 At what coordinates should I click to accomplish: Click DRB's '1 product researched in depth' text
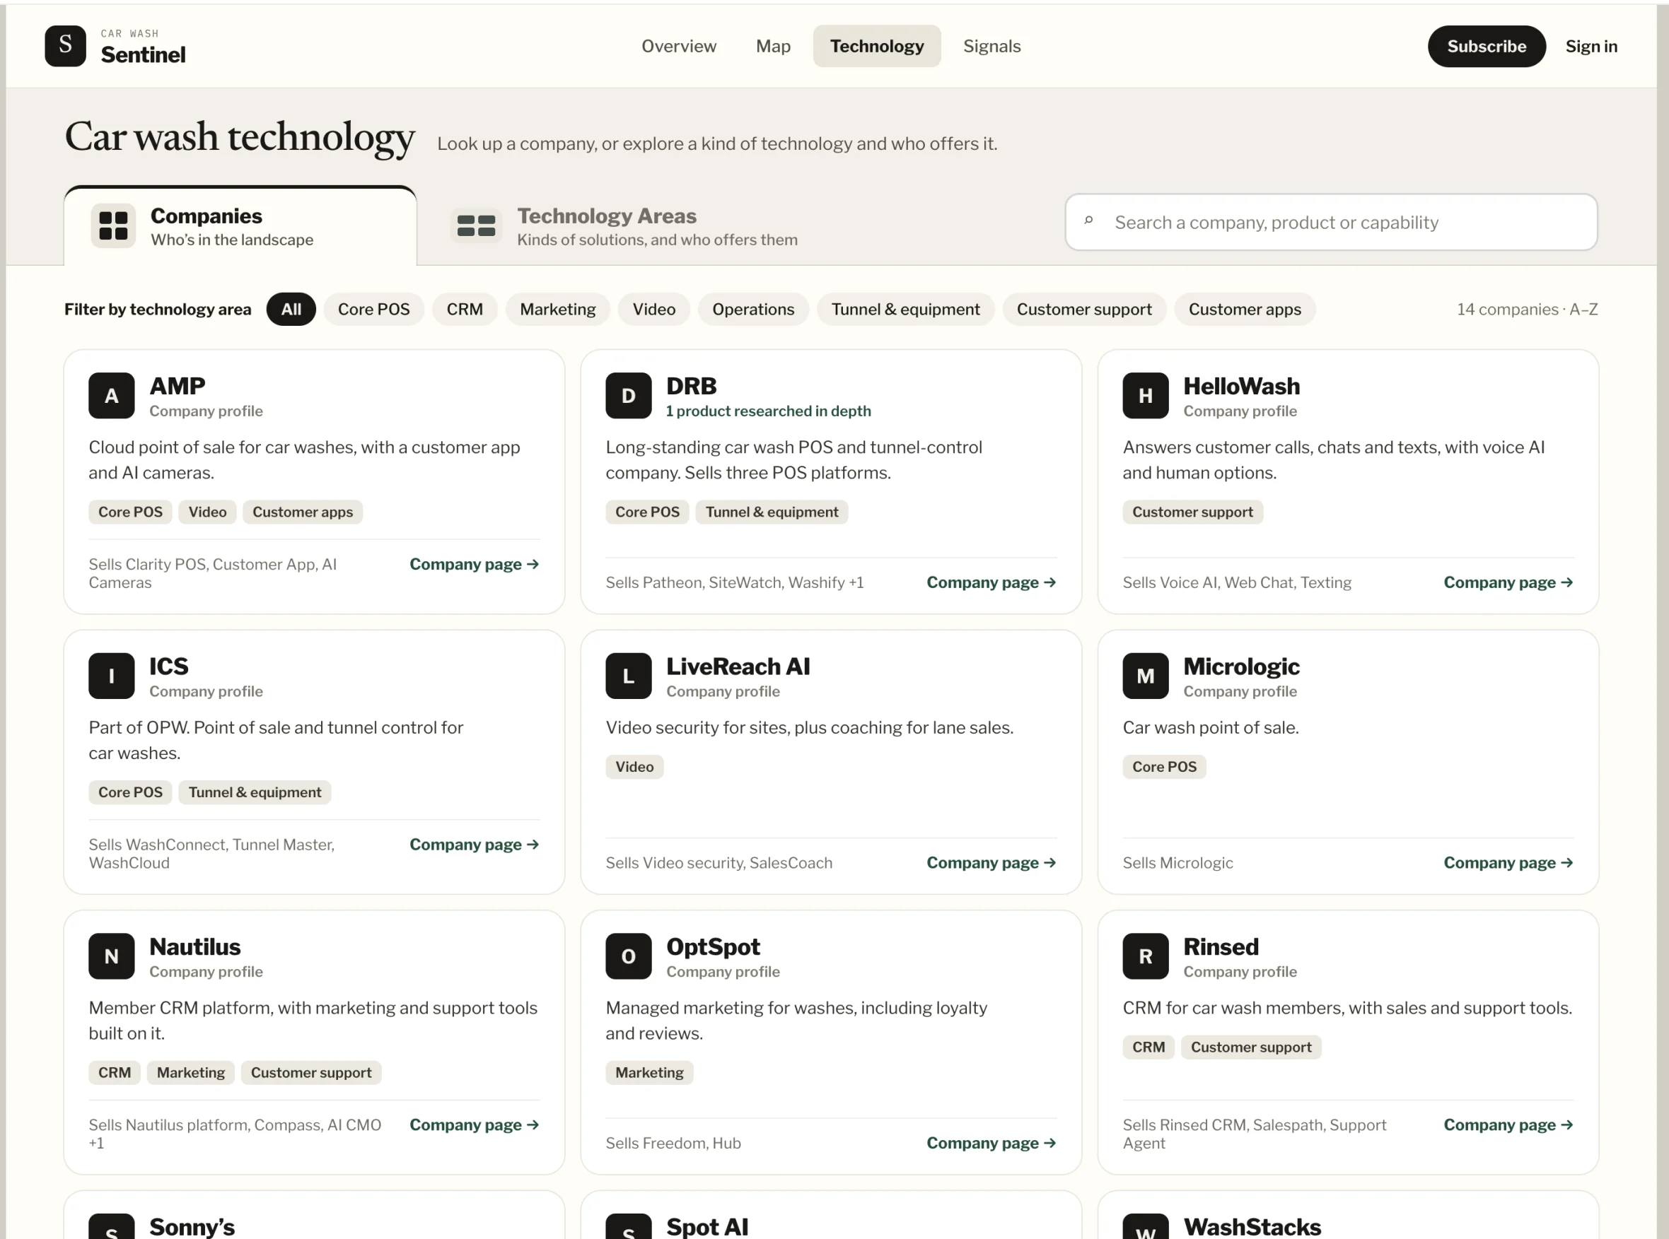[768, 411]
